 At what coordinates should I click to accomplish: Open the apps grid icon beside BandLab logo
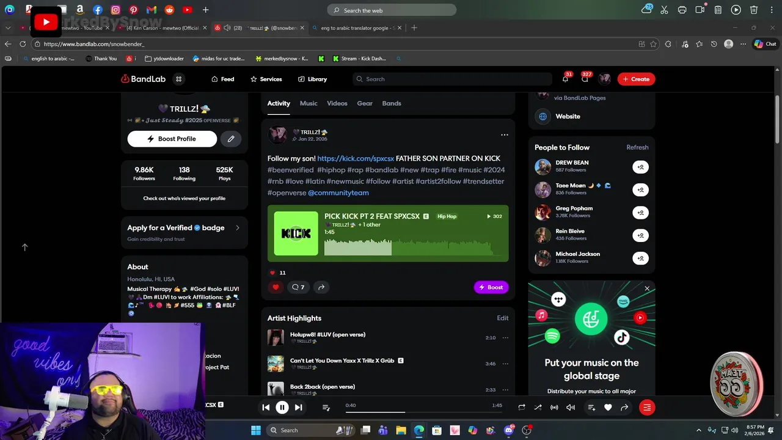click(179, 79)
